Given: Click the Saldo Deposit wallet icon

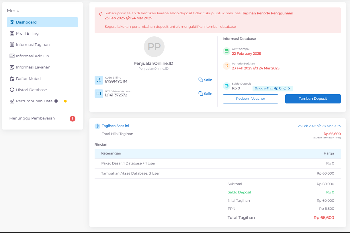Looking at the screenshot, I should pos(226,86).
